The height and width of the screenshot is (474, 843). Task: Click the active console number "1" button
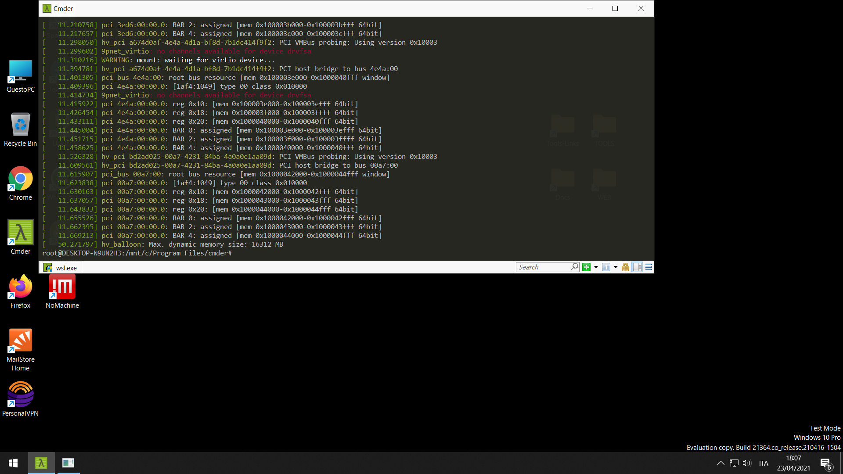point(606,267)
